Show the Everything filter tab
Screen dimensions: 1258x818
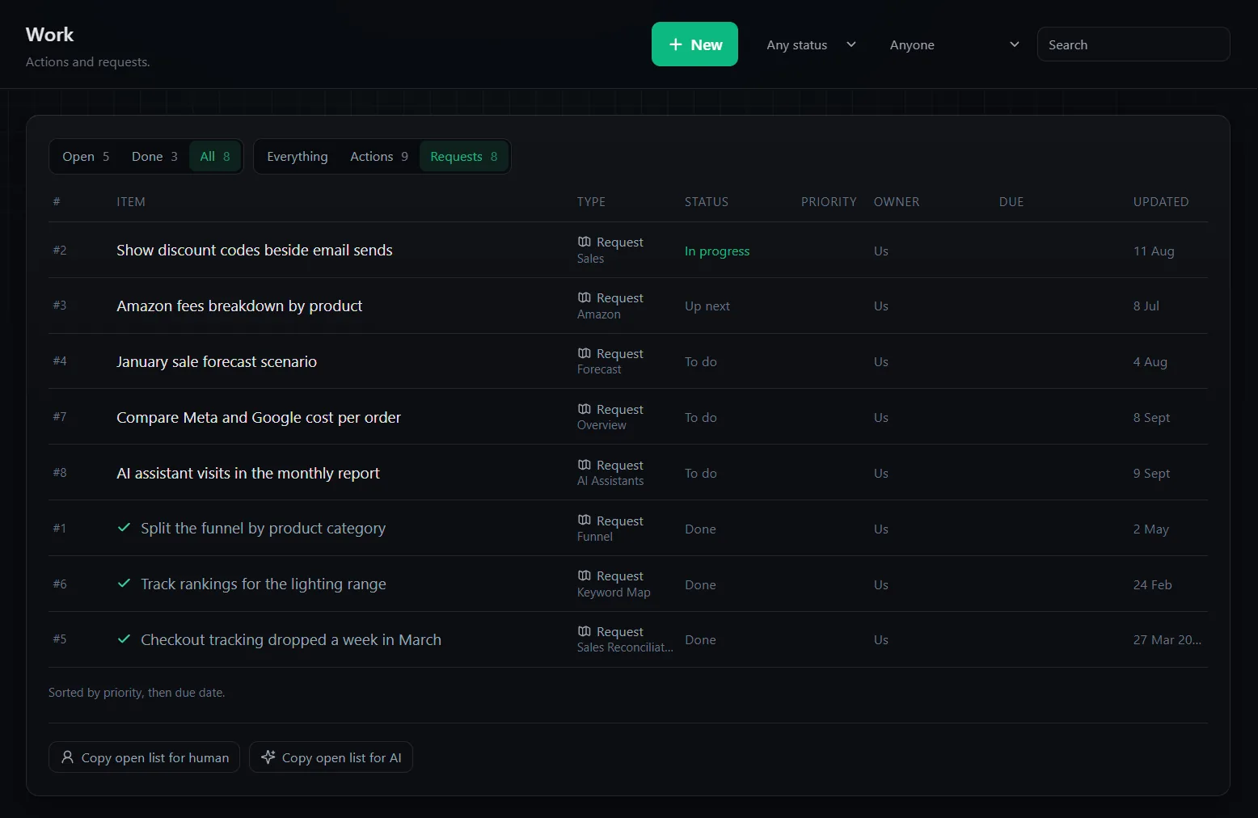pyautogui.click(x=298, y=157)
